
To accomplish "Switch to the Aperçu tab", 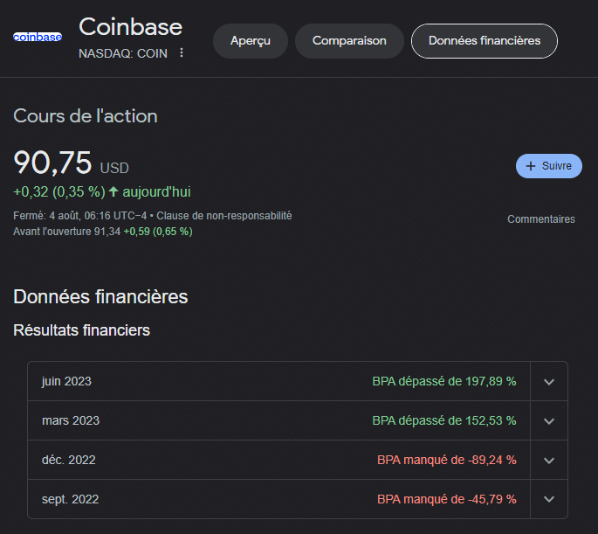I will point(251,41).
